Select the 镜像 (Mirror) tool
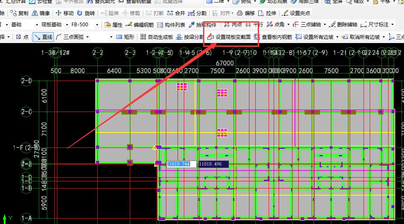404x224 pixels. point(41,13)
